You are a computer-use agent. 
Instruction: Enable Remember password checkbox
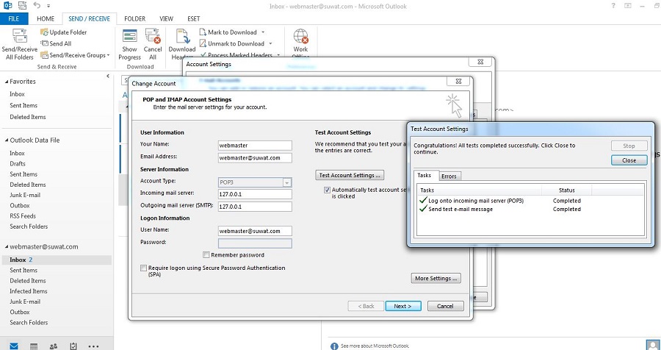pos(206,254)
